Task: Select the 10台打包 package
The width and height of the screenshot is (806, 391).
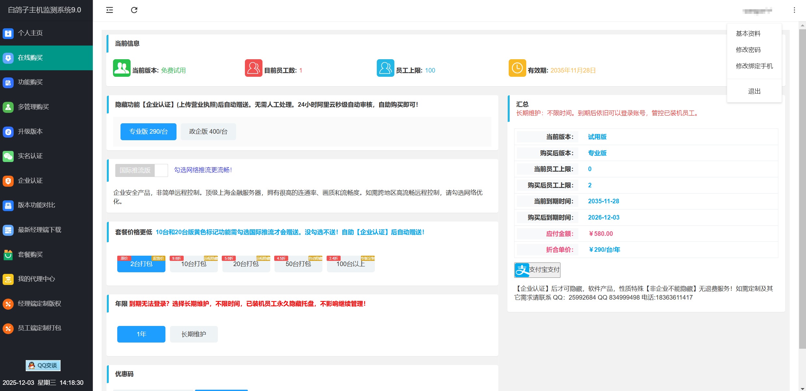Action: click(x=193, y=264)
